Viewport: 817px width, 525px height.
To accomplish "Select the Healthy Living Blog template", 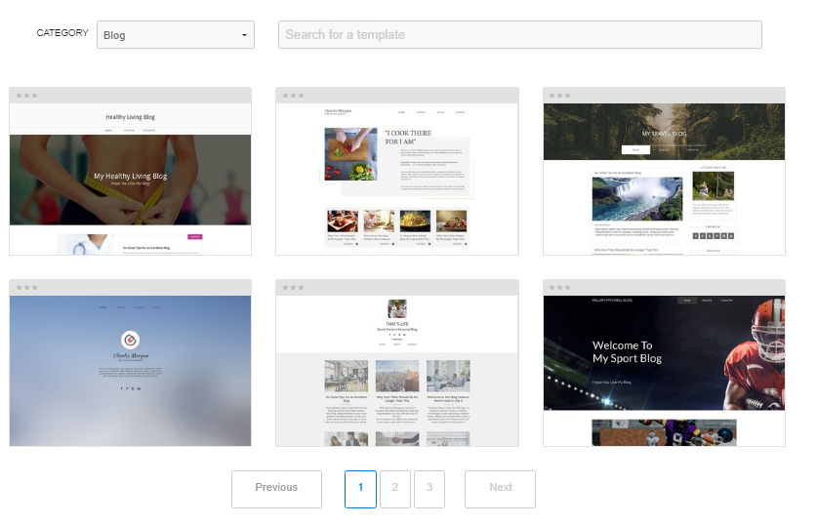I will pos(130,172).
